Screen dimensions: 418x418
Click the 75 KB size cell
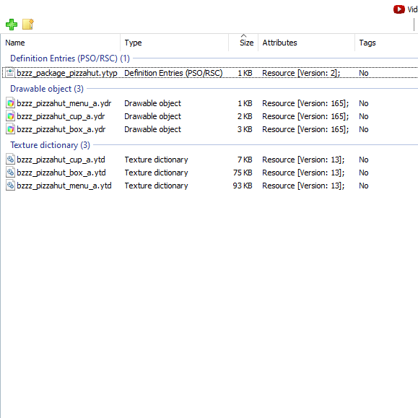click(243, 173)
